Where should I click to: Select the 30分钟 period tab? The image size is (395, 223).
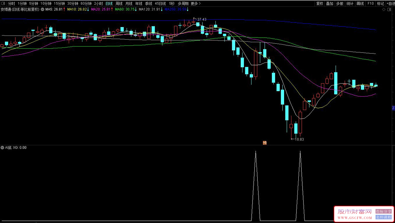73,4
